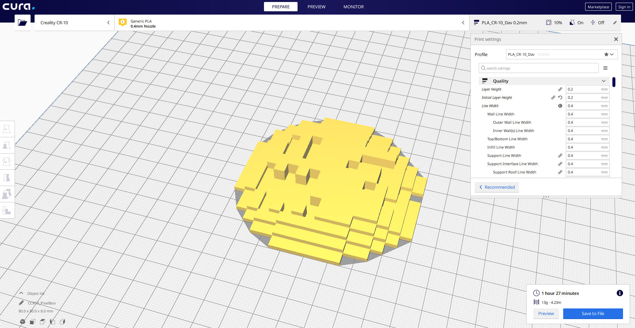635x328 pixels.
Task: Switch to the left side view cube icon
Action: pos(53,322)
